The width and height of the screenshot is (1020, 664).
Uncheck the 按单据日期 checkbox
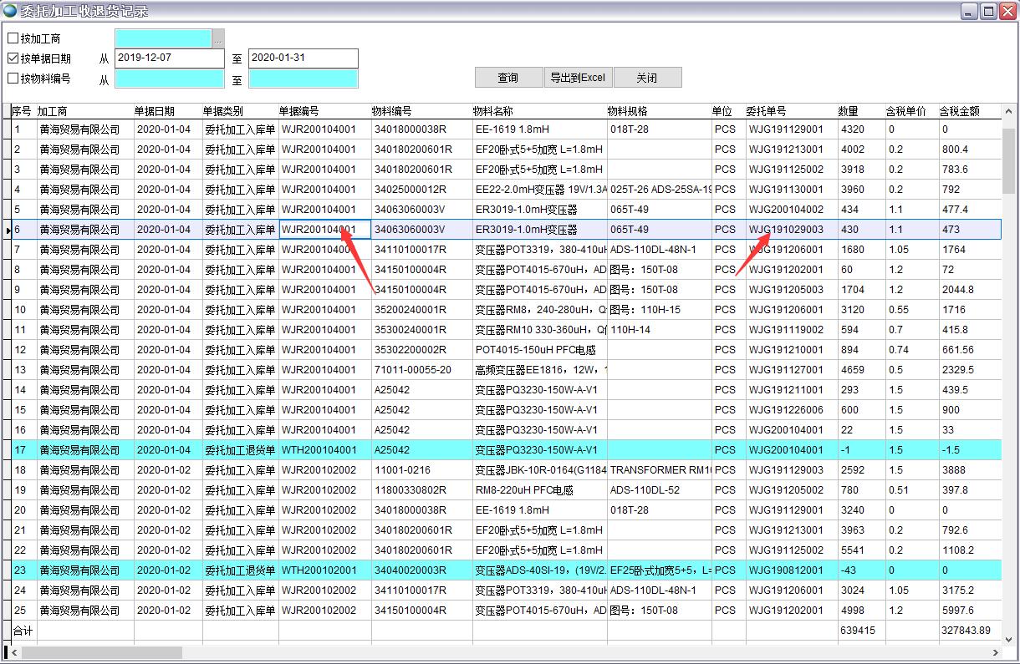pyautogui.click(x=13, y=58)
